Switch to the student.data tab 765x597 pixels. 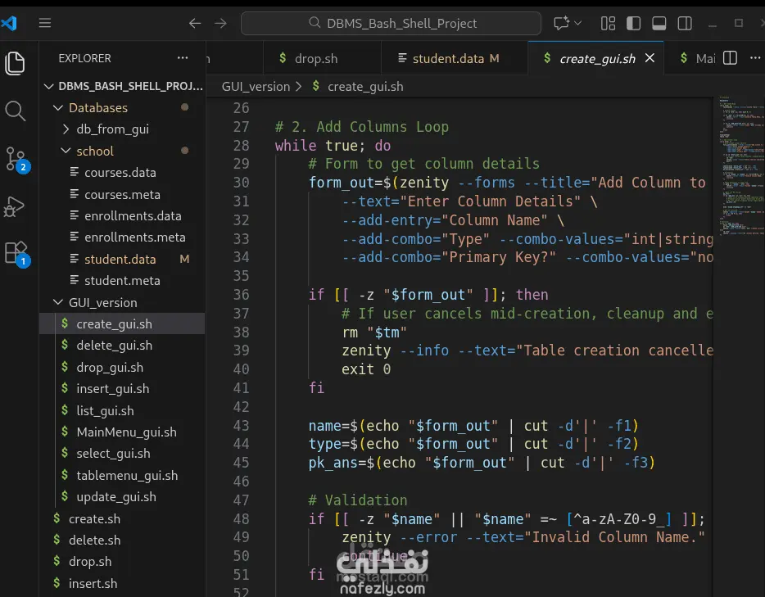tap(447, 59)
